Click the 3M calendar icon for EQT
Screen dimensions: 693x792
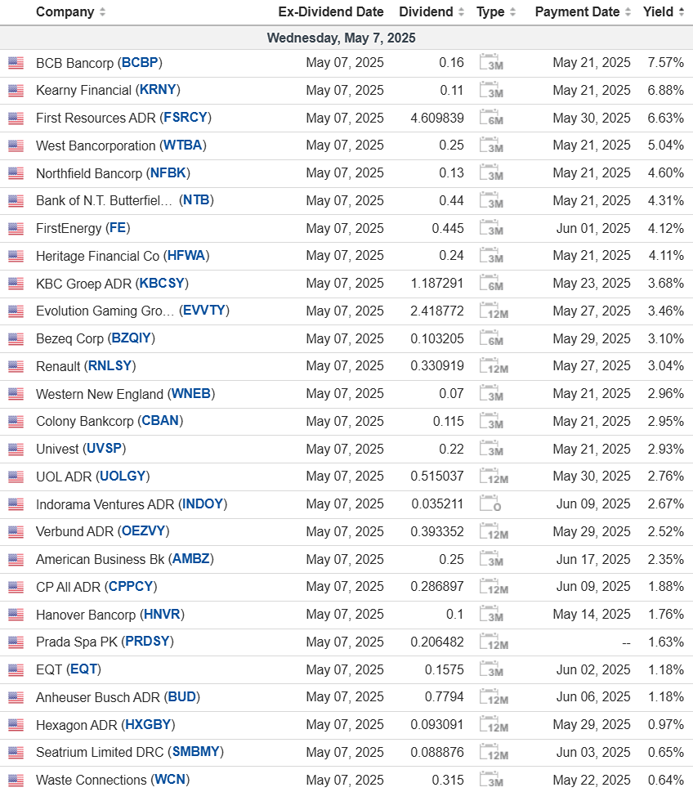click(490, 670)
